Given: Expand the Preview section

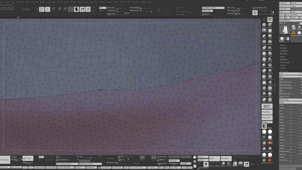Looking at the screenshot, I should [283, 65].
